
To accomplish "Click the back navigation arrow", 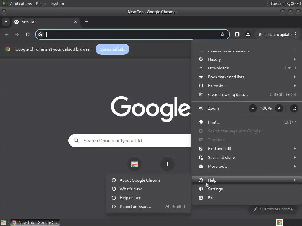I will (6, 34).
